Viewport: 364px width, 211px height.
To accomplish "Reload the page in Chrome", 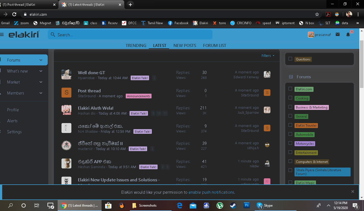I will (14, 14).
